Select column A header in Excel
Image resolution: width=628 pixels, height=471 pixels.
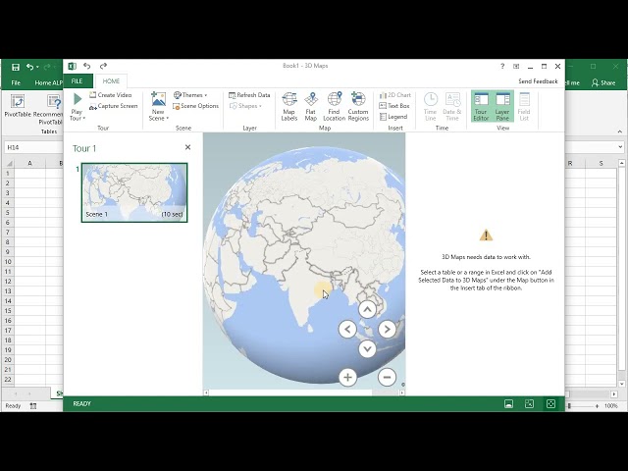point(29,164)
